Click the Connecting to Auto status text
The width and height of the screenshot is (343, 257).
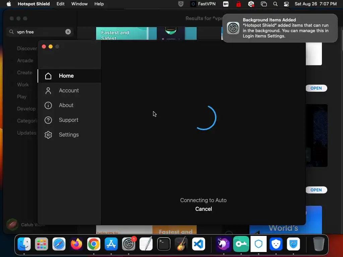click(x=203, y=200)
